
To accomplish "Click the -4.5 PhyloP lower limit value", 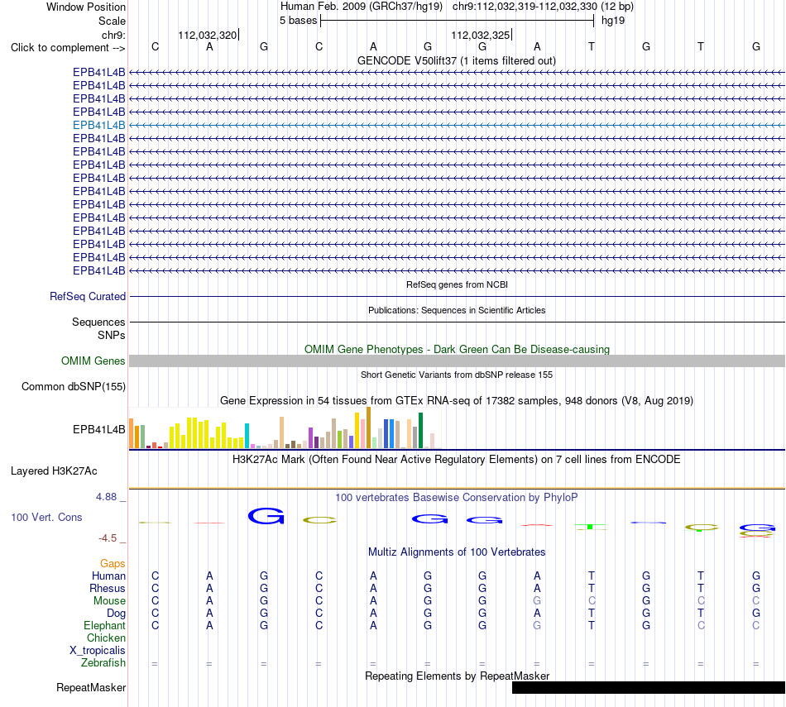I will pos(108,538).
